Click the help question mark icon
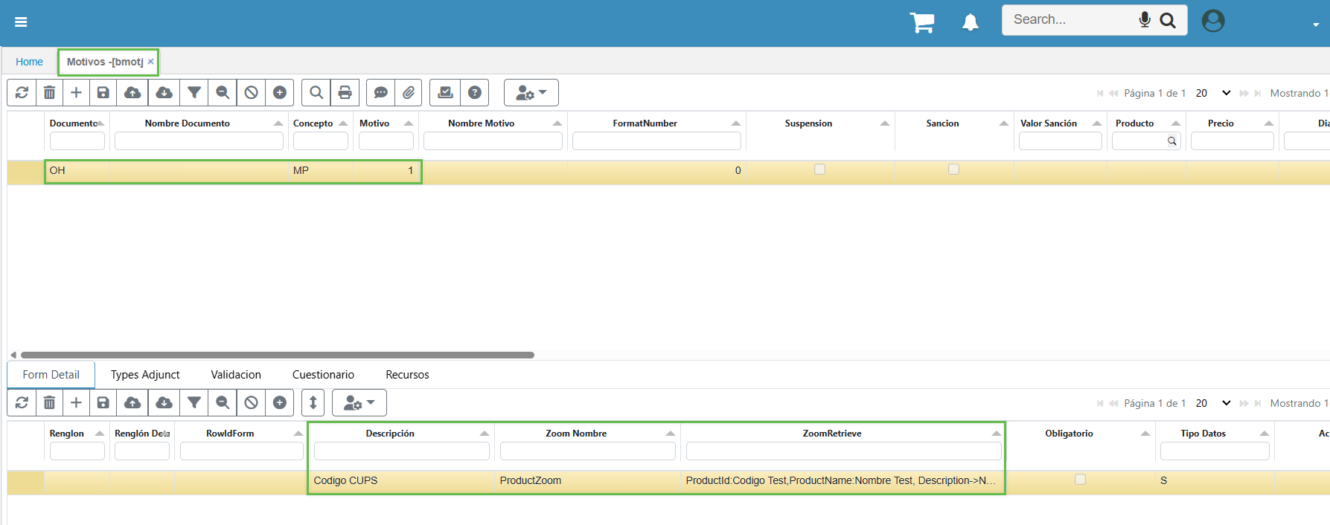1330x525 pixels. pyautogui.click(x=474, y=93)
